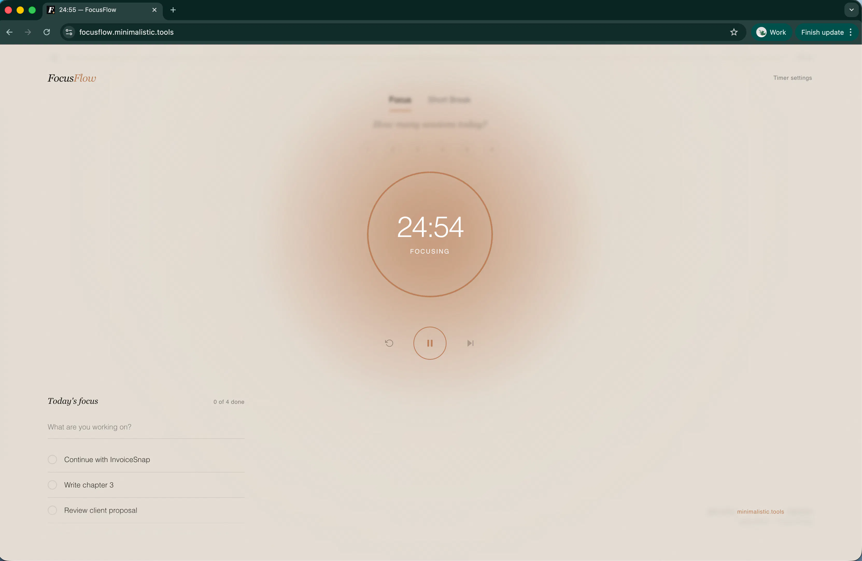Click the 24:54 timer display

click(430, 227)
